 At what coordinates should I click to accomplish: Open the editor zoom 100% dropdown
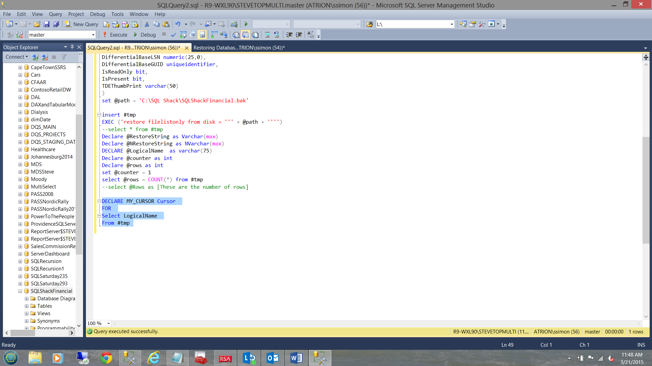click(108, 323)
